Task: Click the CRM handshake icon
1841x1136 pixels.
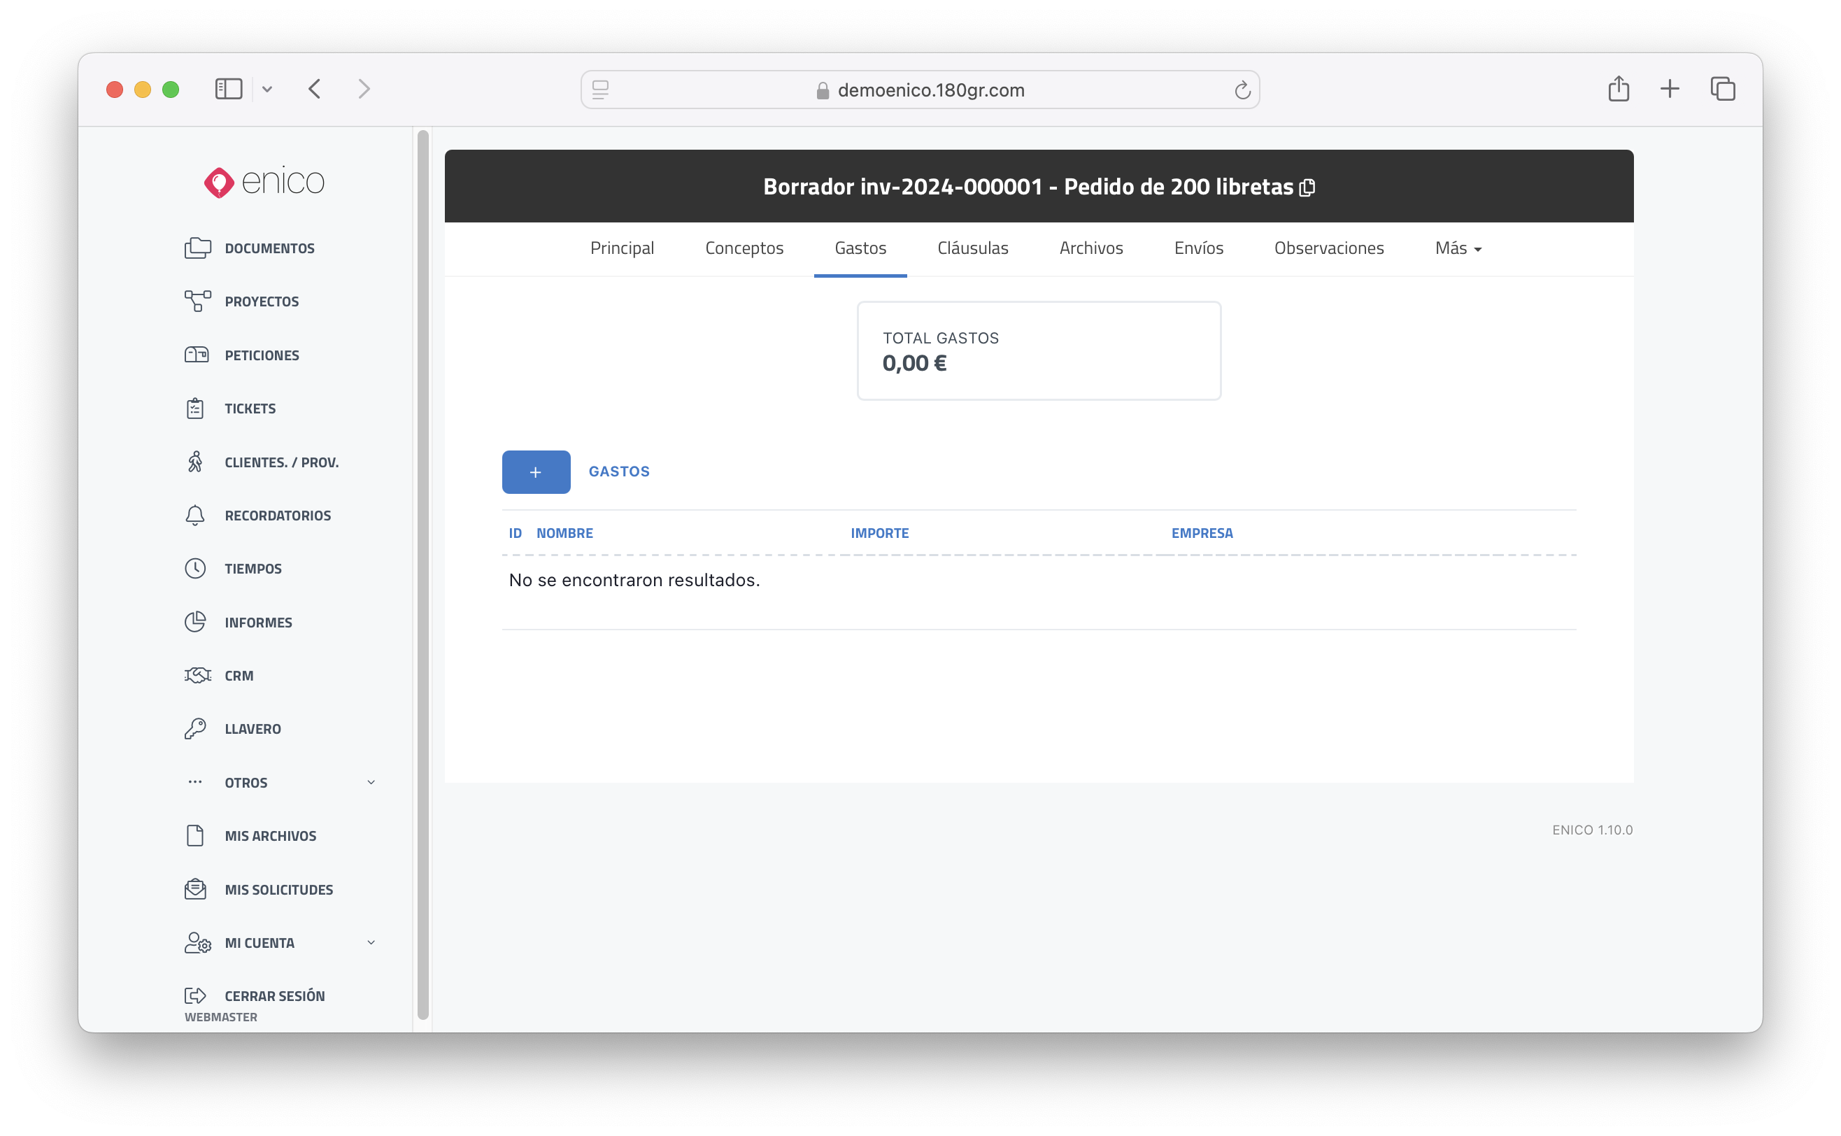Action: 197,676
